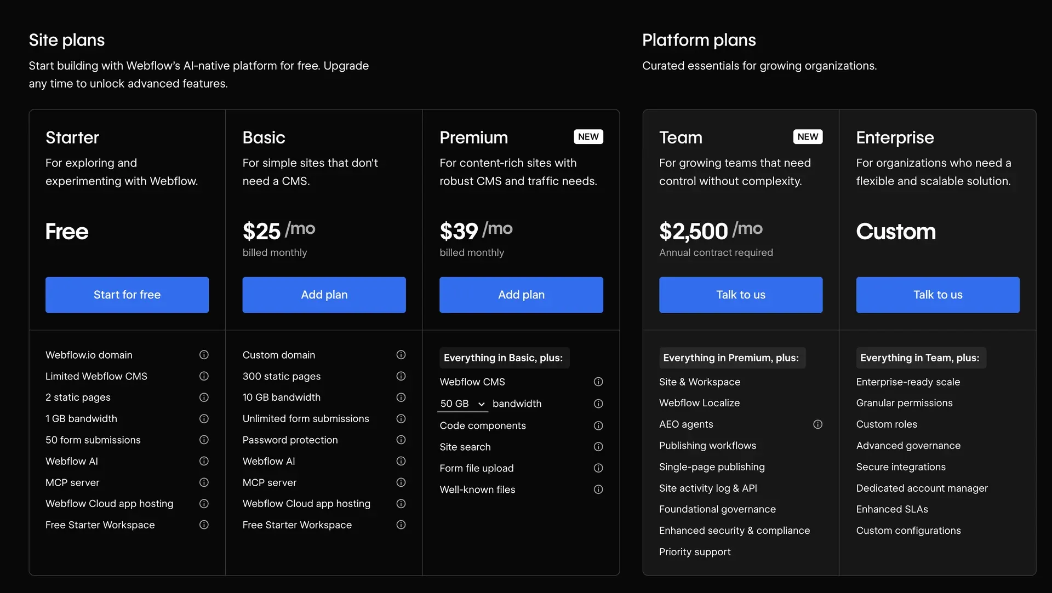This screenshot has width=1052, height=593.
Task: Click Talk to us under Team
Action: pos(741,295)
